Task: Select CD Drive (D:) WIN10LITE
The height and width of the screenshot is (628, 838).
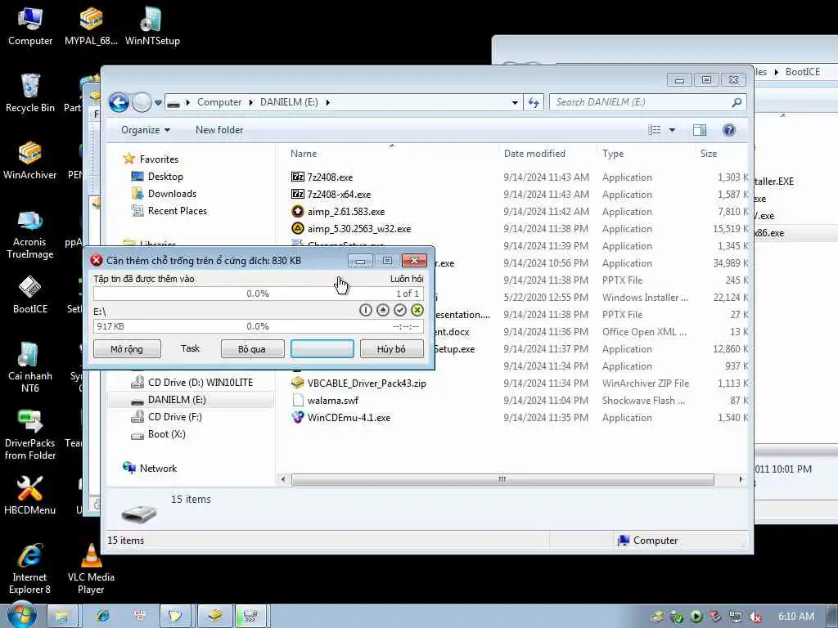Action: click(x=200, y=383)
